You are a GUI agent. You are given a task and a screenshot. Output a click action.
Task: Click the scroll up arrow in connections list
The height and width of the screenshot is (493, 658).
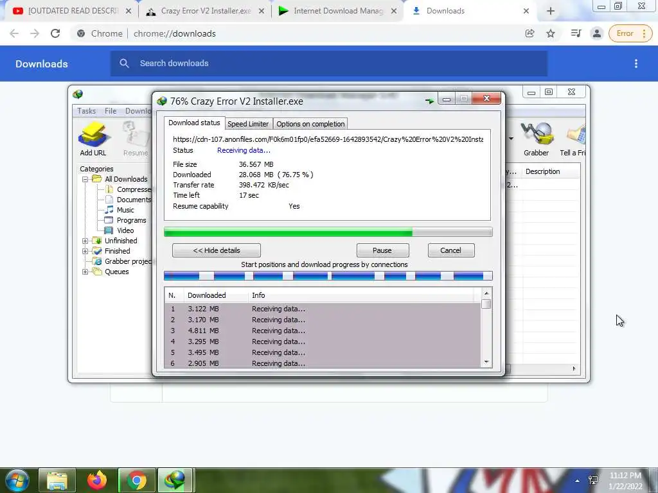point(486,293)
